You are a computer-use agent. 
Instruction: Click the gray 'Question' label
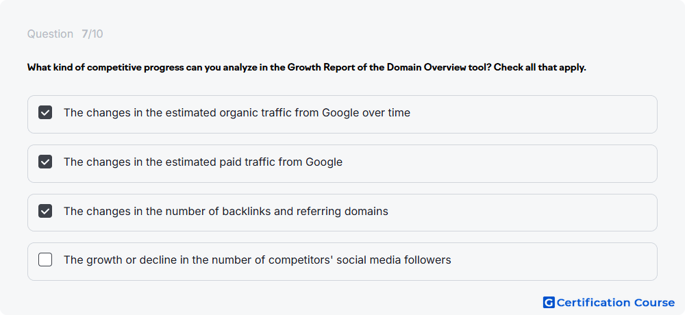pyautogui.click(x=50, y=34)
